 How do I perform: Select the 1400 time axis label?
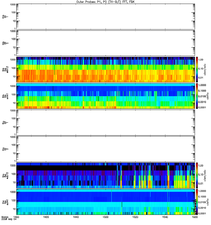(x=16, y=217)
